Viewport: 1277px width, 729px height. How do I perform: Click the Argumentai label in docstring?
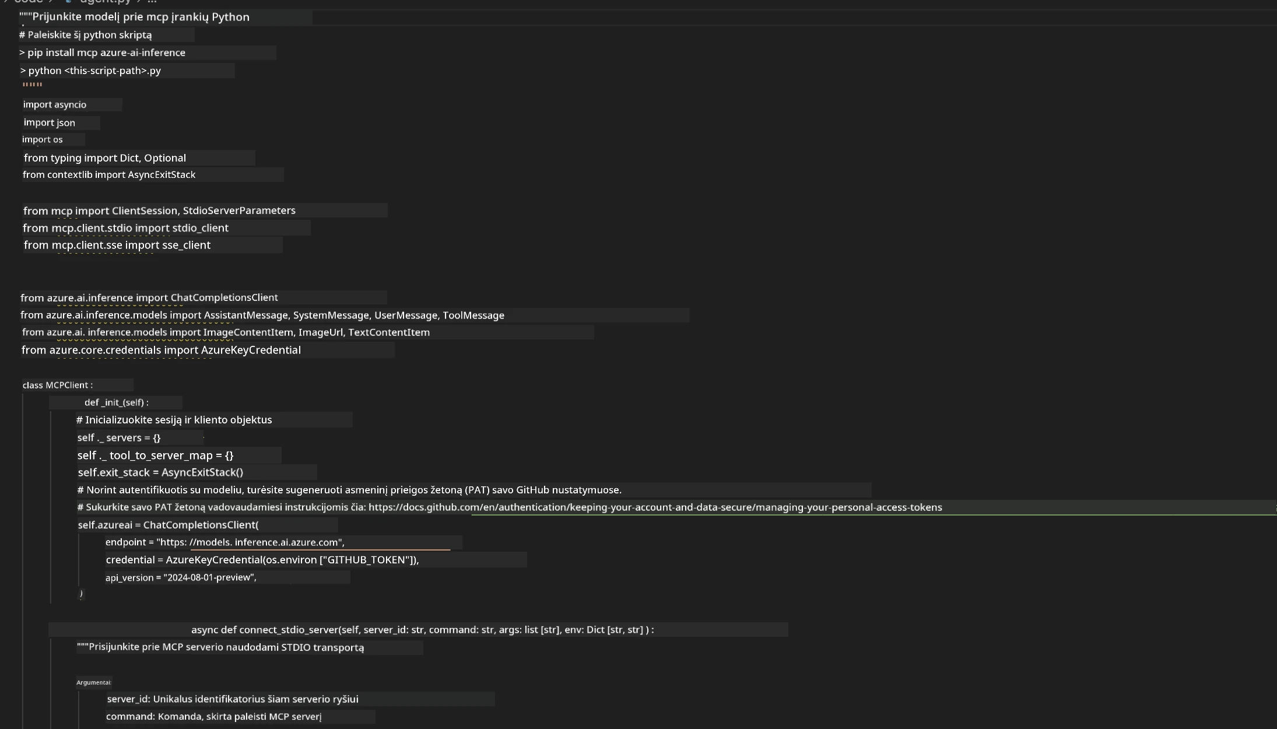coord(93,682)
